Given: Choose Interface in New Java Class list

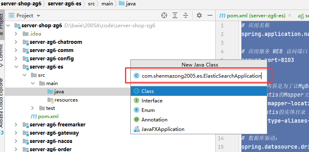Looking at the screenshot, I should click(x=199, y=101).
